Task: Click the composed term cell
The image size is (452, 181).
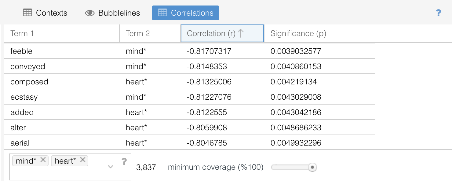Action: (x=29, y=82)
